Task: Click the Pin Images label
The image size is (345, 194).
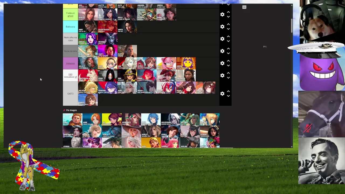Action: (71, 110)
